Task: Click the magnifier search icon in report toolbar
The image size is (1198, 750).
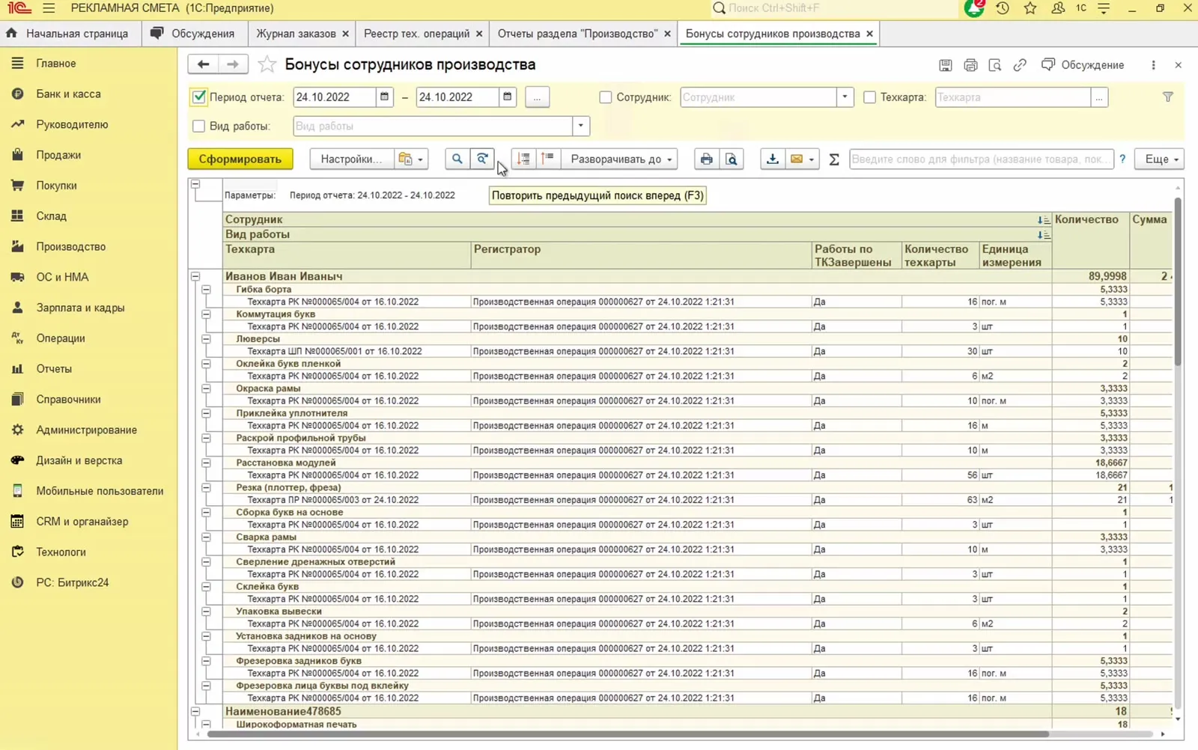Action: coord(457,159)
